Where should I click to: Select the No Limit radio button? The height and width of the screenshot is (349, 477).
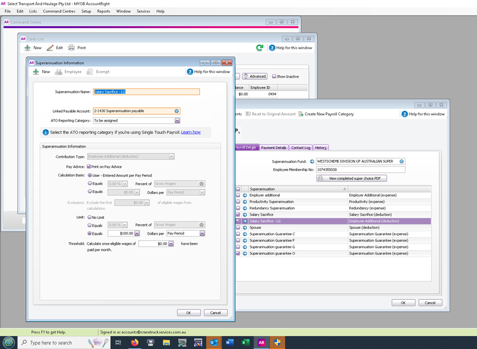[89, 217]
